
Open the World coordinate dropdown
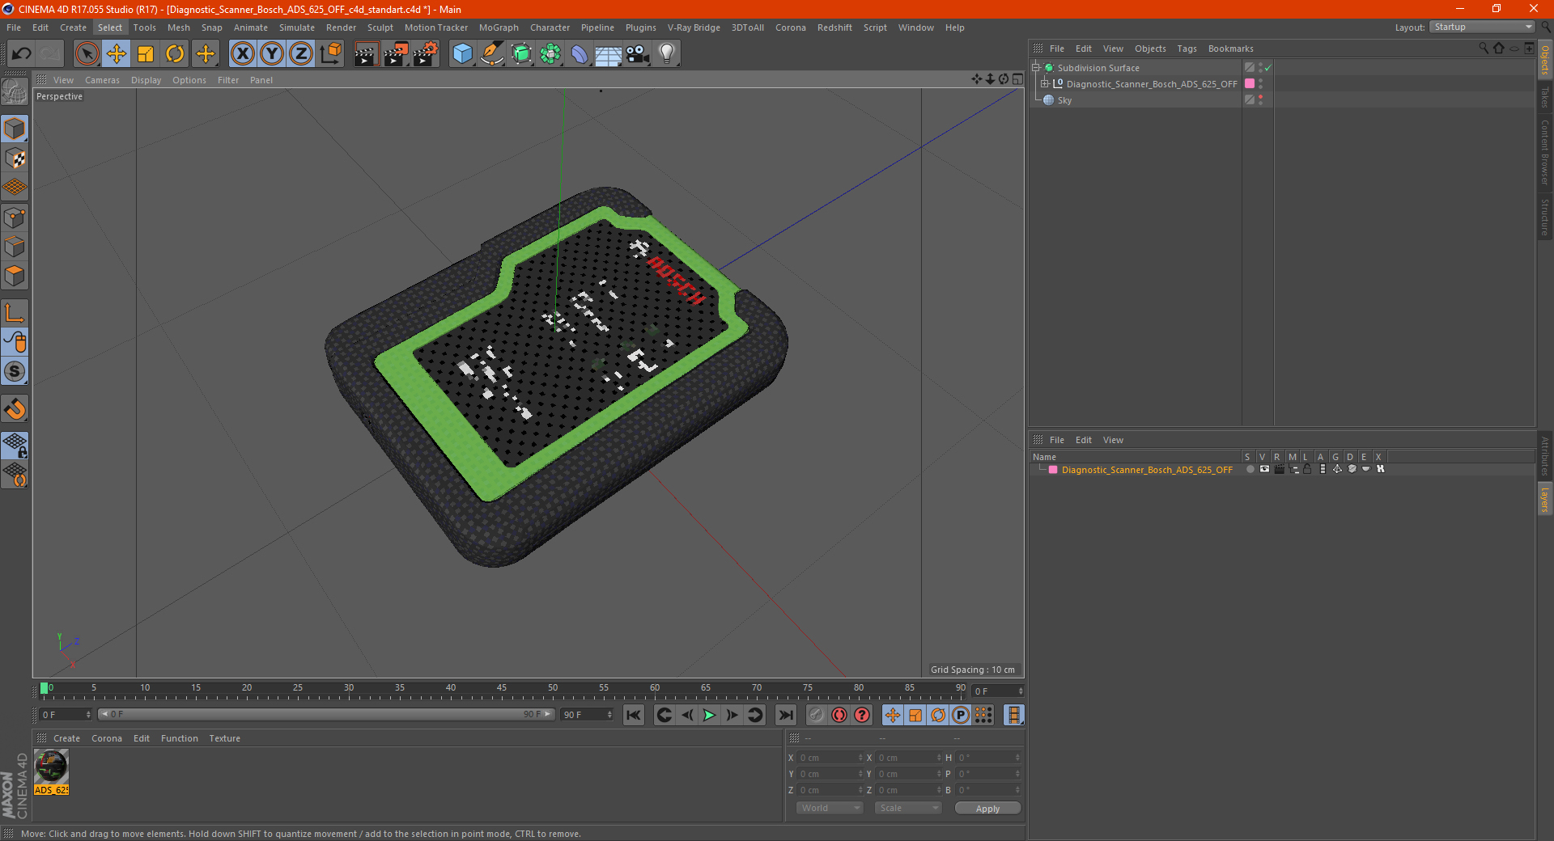[x=830, y=808]
